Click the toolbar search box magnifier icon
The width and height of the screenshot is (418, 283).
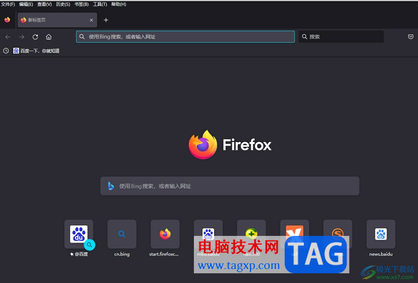tap(304, 37)
